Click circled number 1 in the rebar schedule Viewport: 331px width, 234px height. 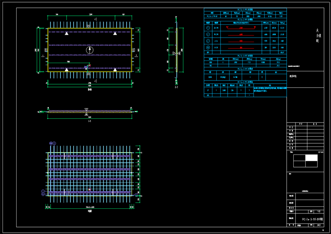208,28
